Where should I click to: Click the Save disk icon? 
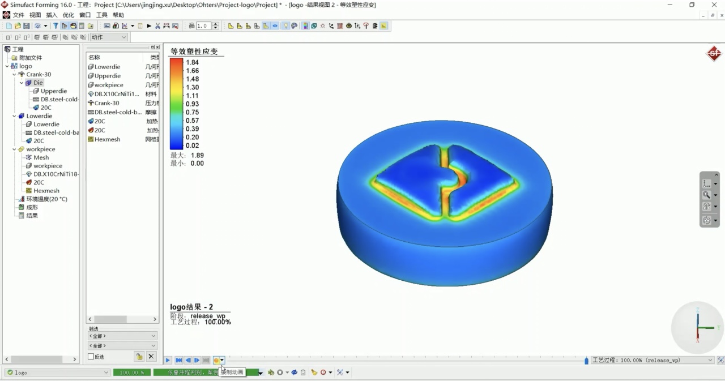click(26, 26)
